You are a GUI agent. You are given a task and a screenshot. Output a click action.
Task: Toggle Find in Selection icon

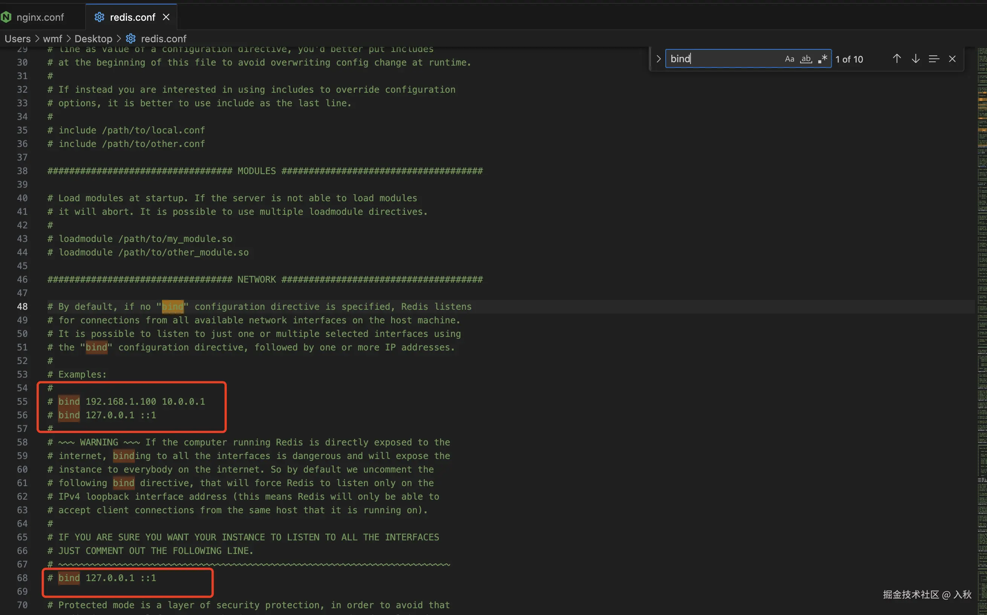(x=934, y=59)
